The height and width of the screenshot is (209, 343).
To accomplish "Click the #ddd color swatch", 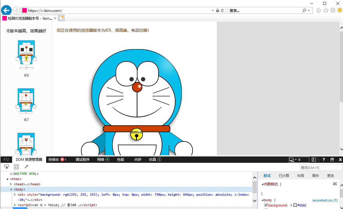I will (295, 205).
